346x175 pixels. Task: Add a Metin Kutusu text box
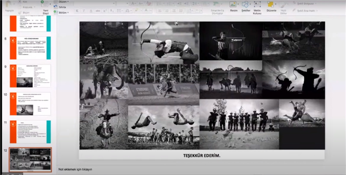[x=257, y=4]
